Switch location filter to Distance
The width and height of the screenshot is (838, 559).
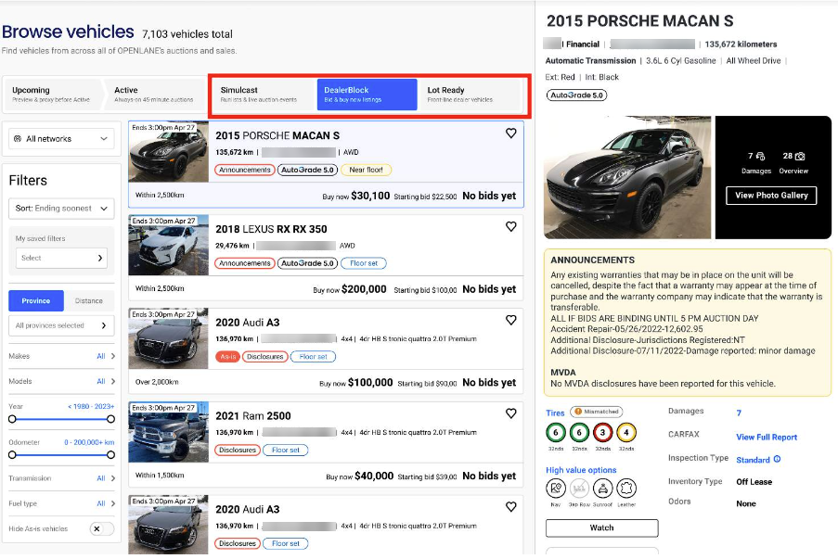[89, 300]
